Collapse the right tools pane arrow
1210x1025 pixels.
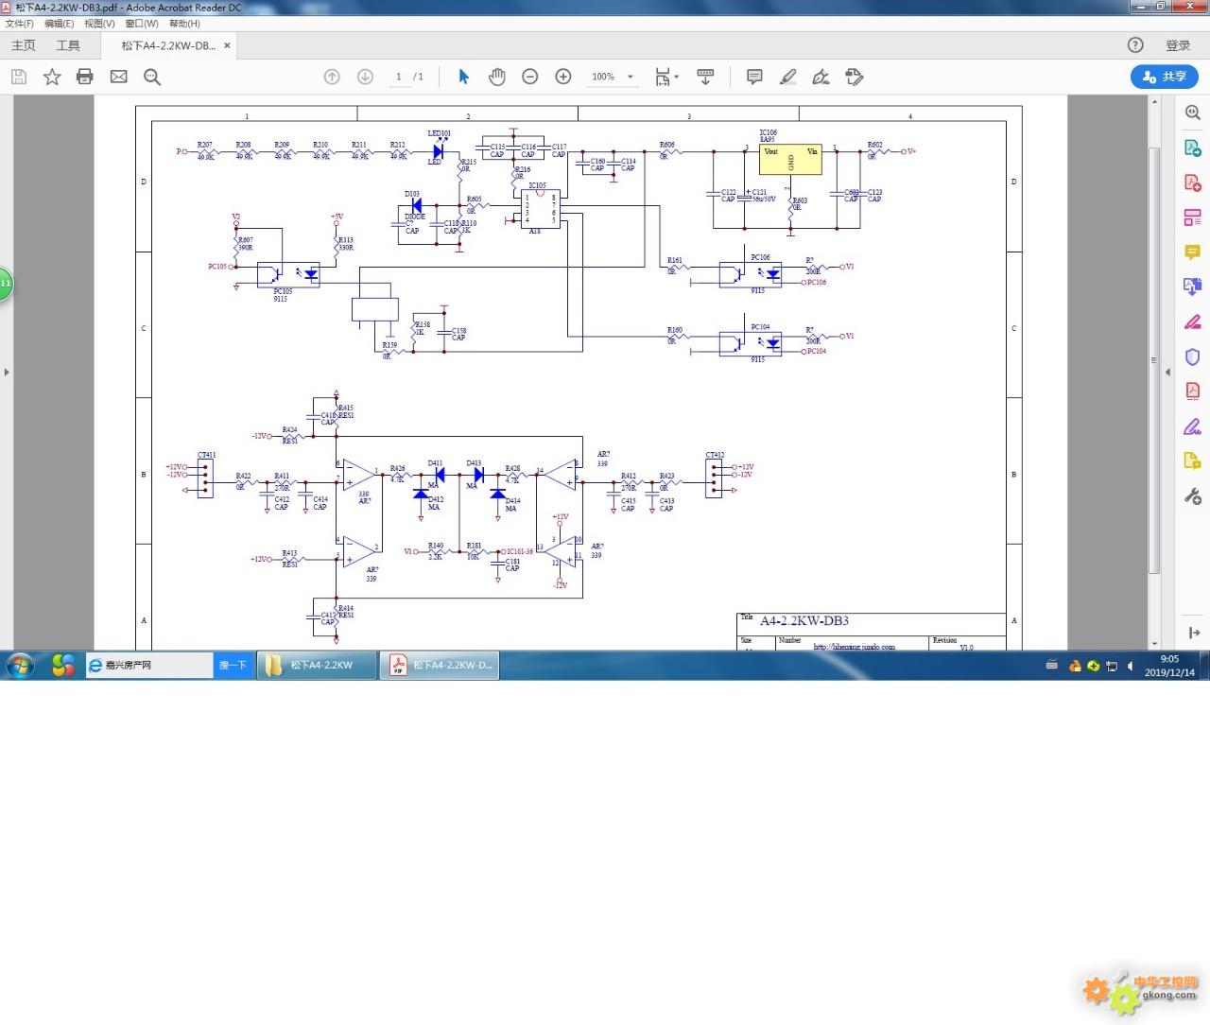1168,373
